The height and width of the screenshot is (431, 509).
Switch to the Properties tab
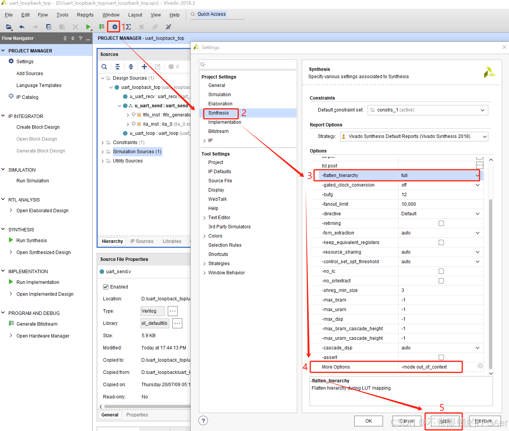click(137, 415)
